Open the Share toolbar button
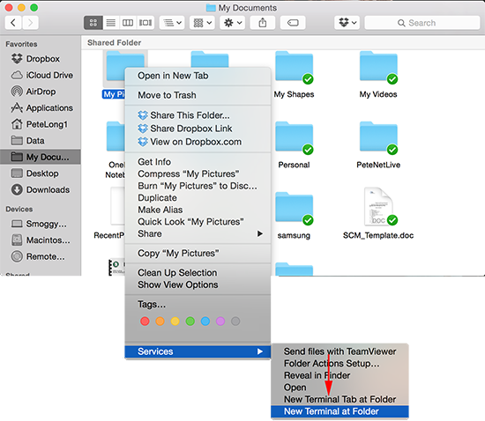 pos(263,23)
